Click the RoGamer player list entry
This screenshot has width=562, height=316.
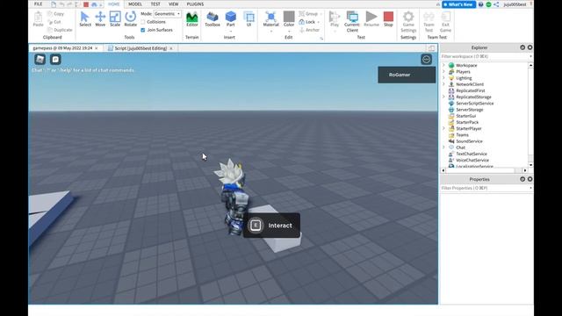point(407,75)
